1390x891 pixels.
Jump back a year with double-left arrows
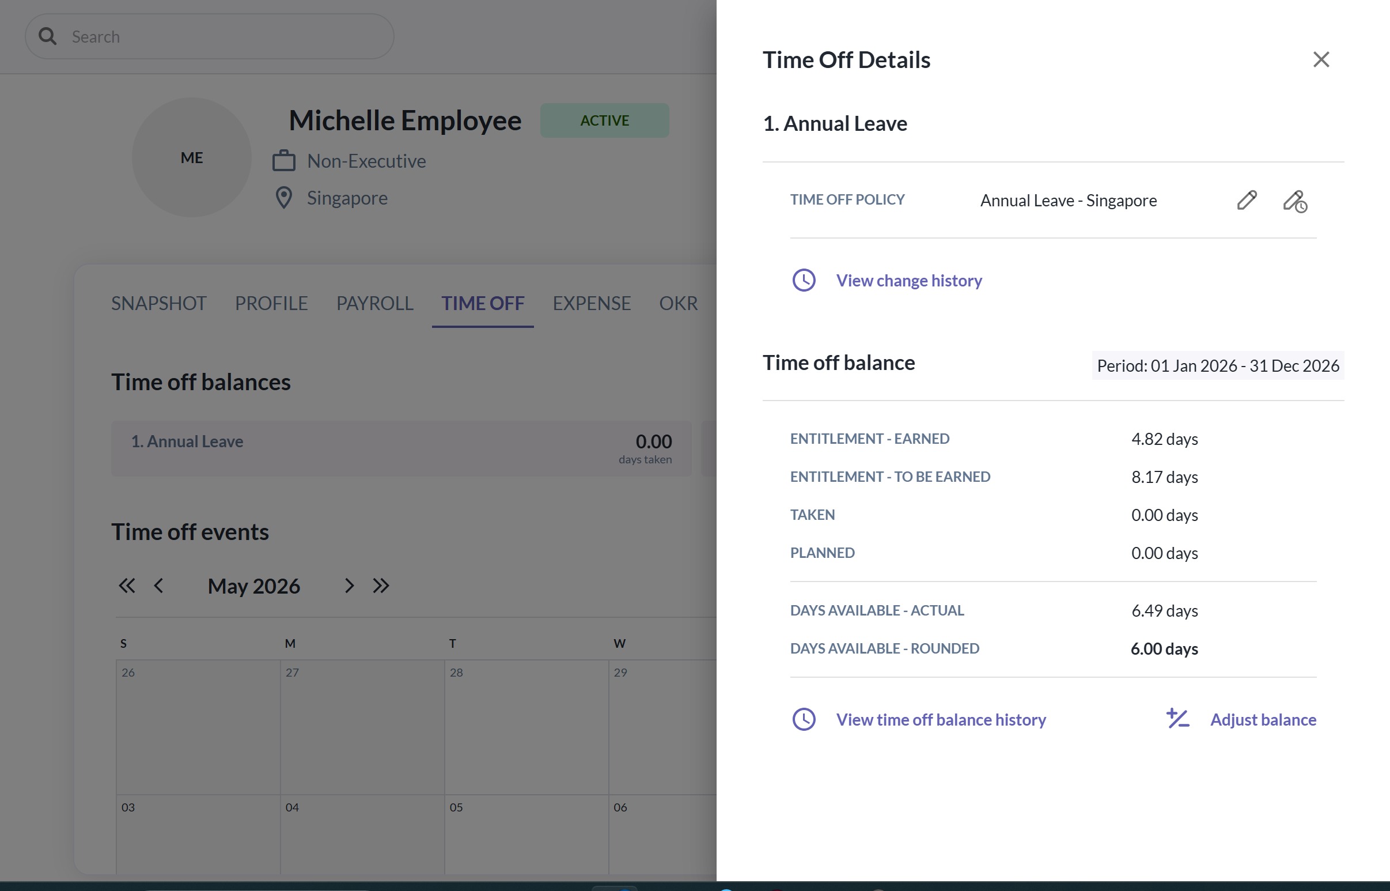pos(127,586)
